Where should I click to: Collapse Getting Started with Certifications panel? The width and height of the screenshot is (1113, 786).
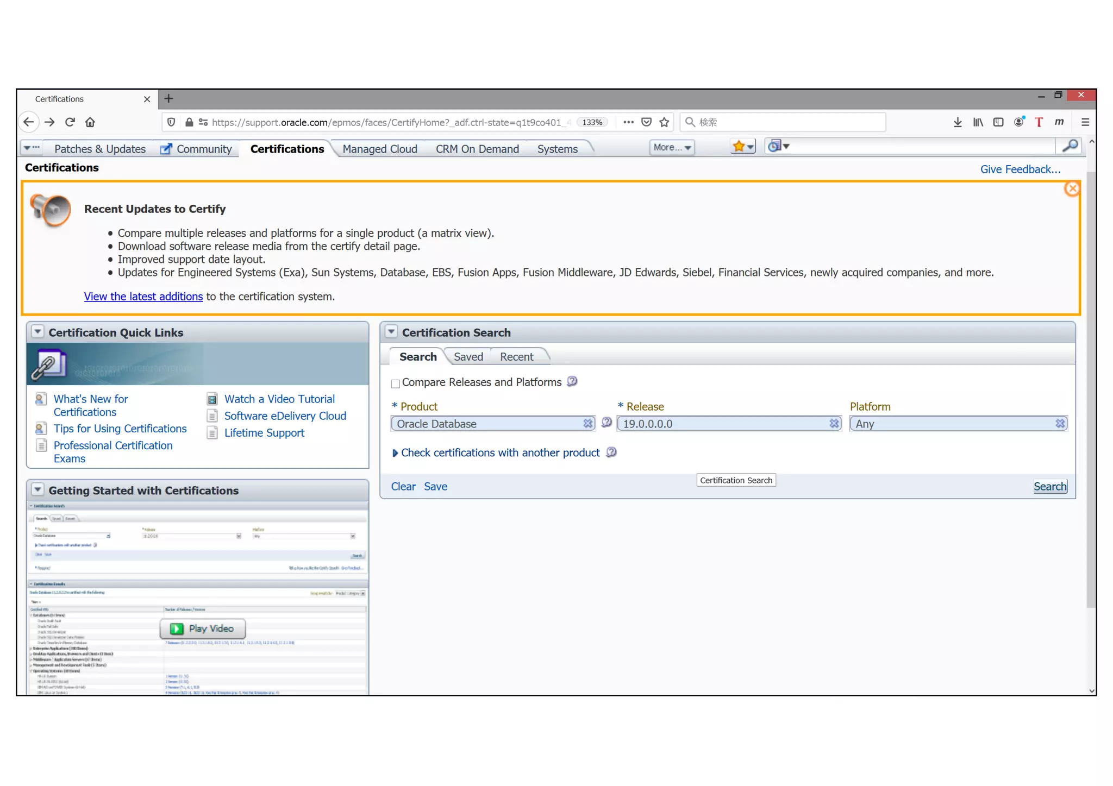pos(37,489)
